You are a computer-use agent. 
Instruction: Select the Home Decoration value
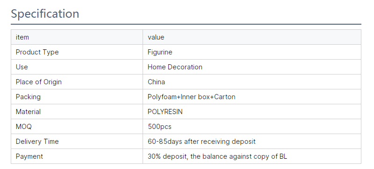[175, 67]
